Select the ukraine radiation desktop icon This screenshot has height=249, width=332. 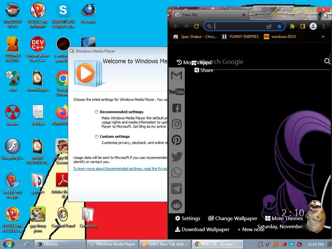tap(13, 115)
